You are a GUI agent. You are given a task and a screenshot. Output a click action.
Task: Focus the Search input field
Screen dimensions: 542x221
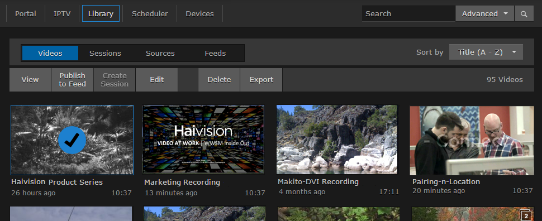(408, 14)
